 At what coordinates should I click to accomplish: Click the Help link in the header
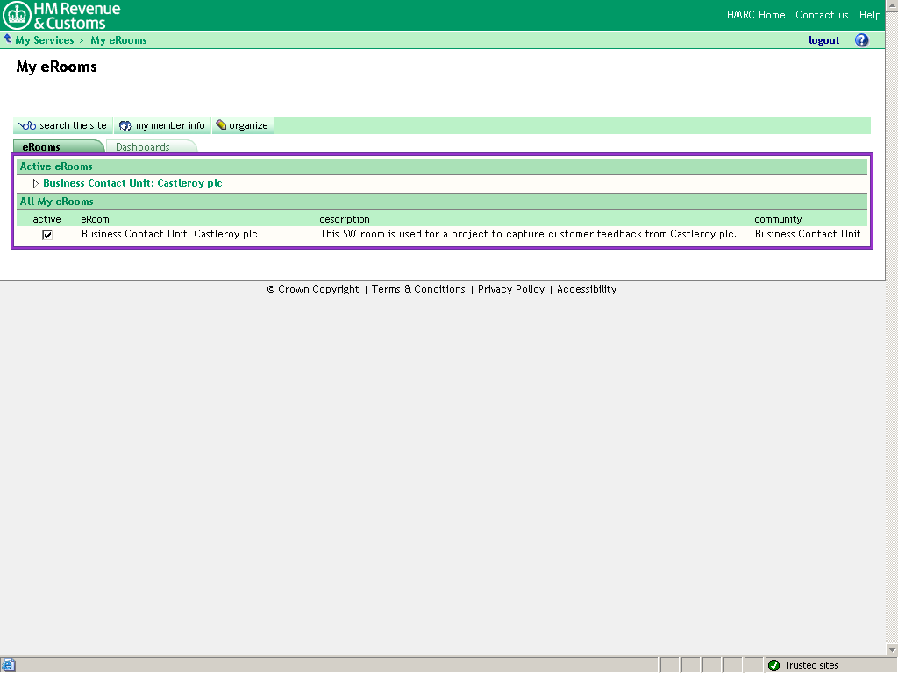870,15
